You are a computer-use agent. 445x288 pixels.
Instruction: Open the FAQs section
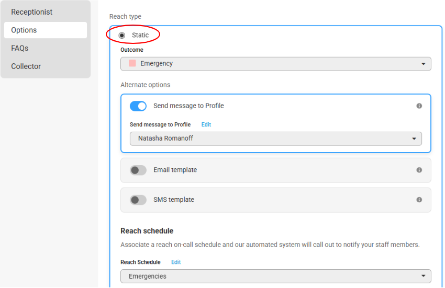(46, 48)
